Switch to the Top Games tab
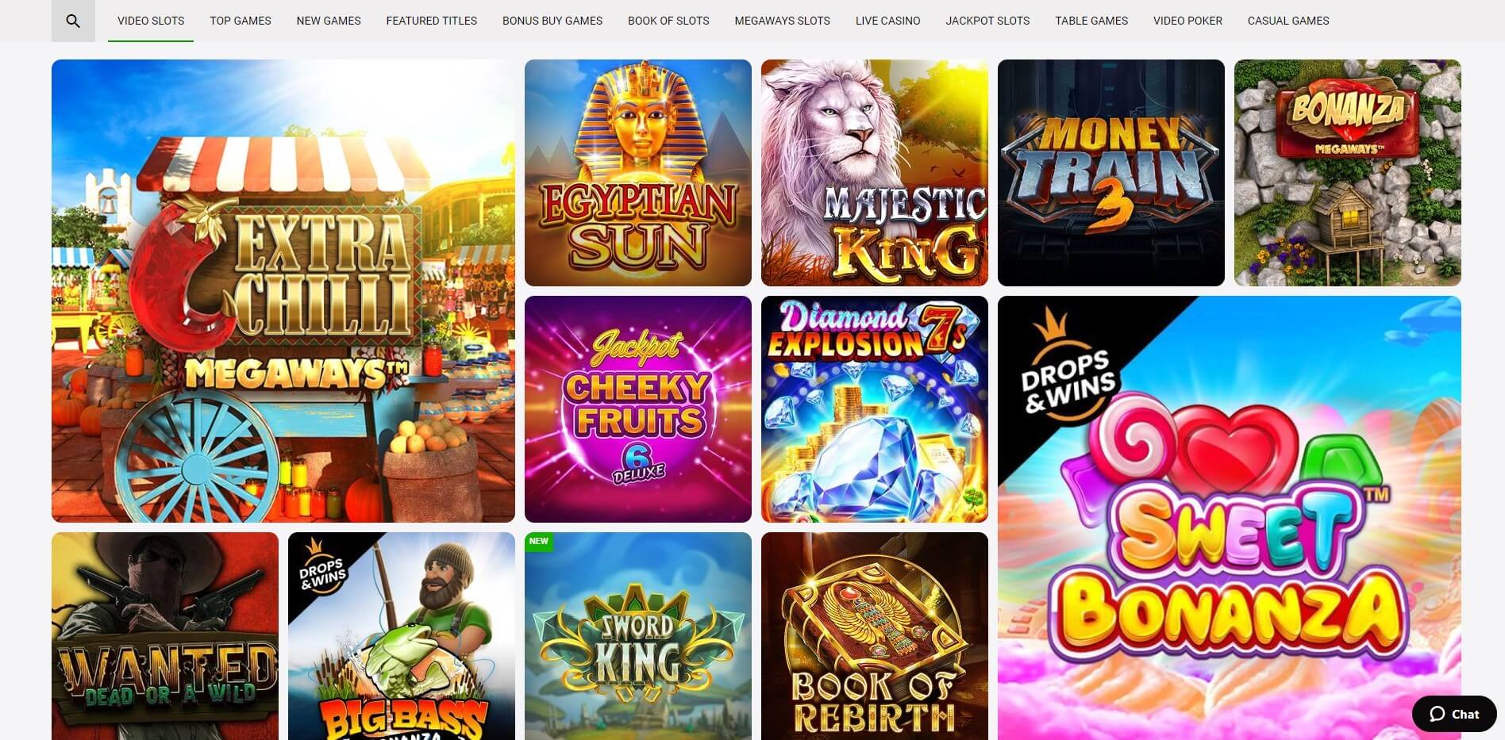This screenshot has width=1505, height=740. [x=241, y=21]
